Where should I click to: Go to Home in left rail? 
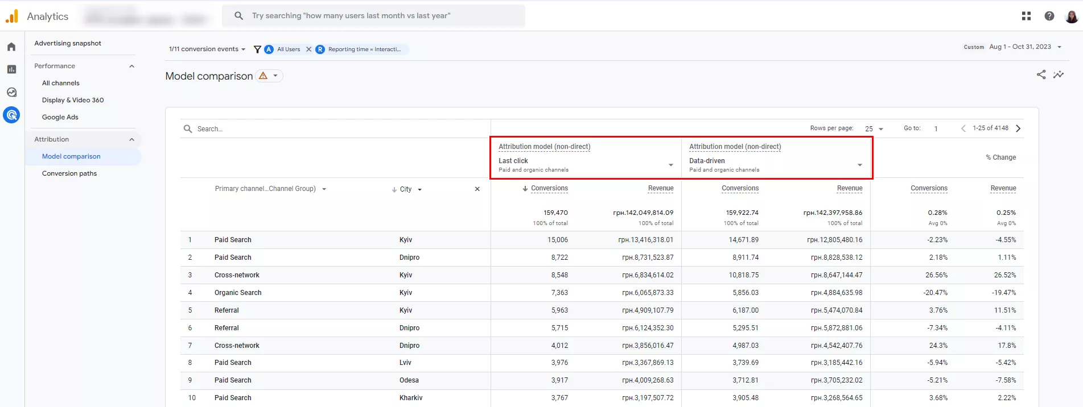click(11, 47)
